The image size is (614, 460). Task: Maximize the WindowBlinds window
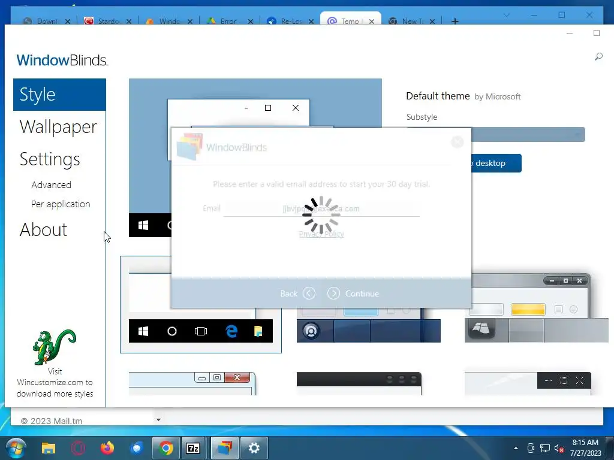coord(597,34)
